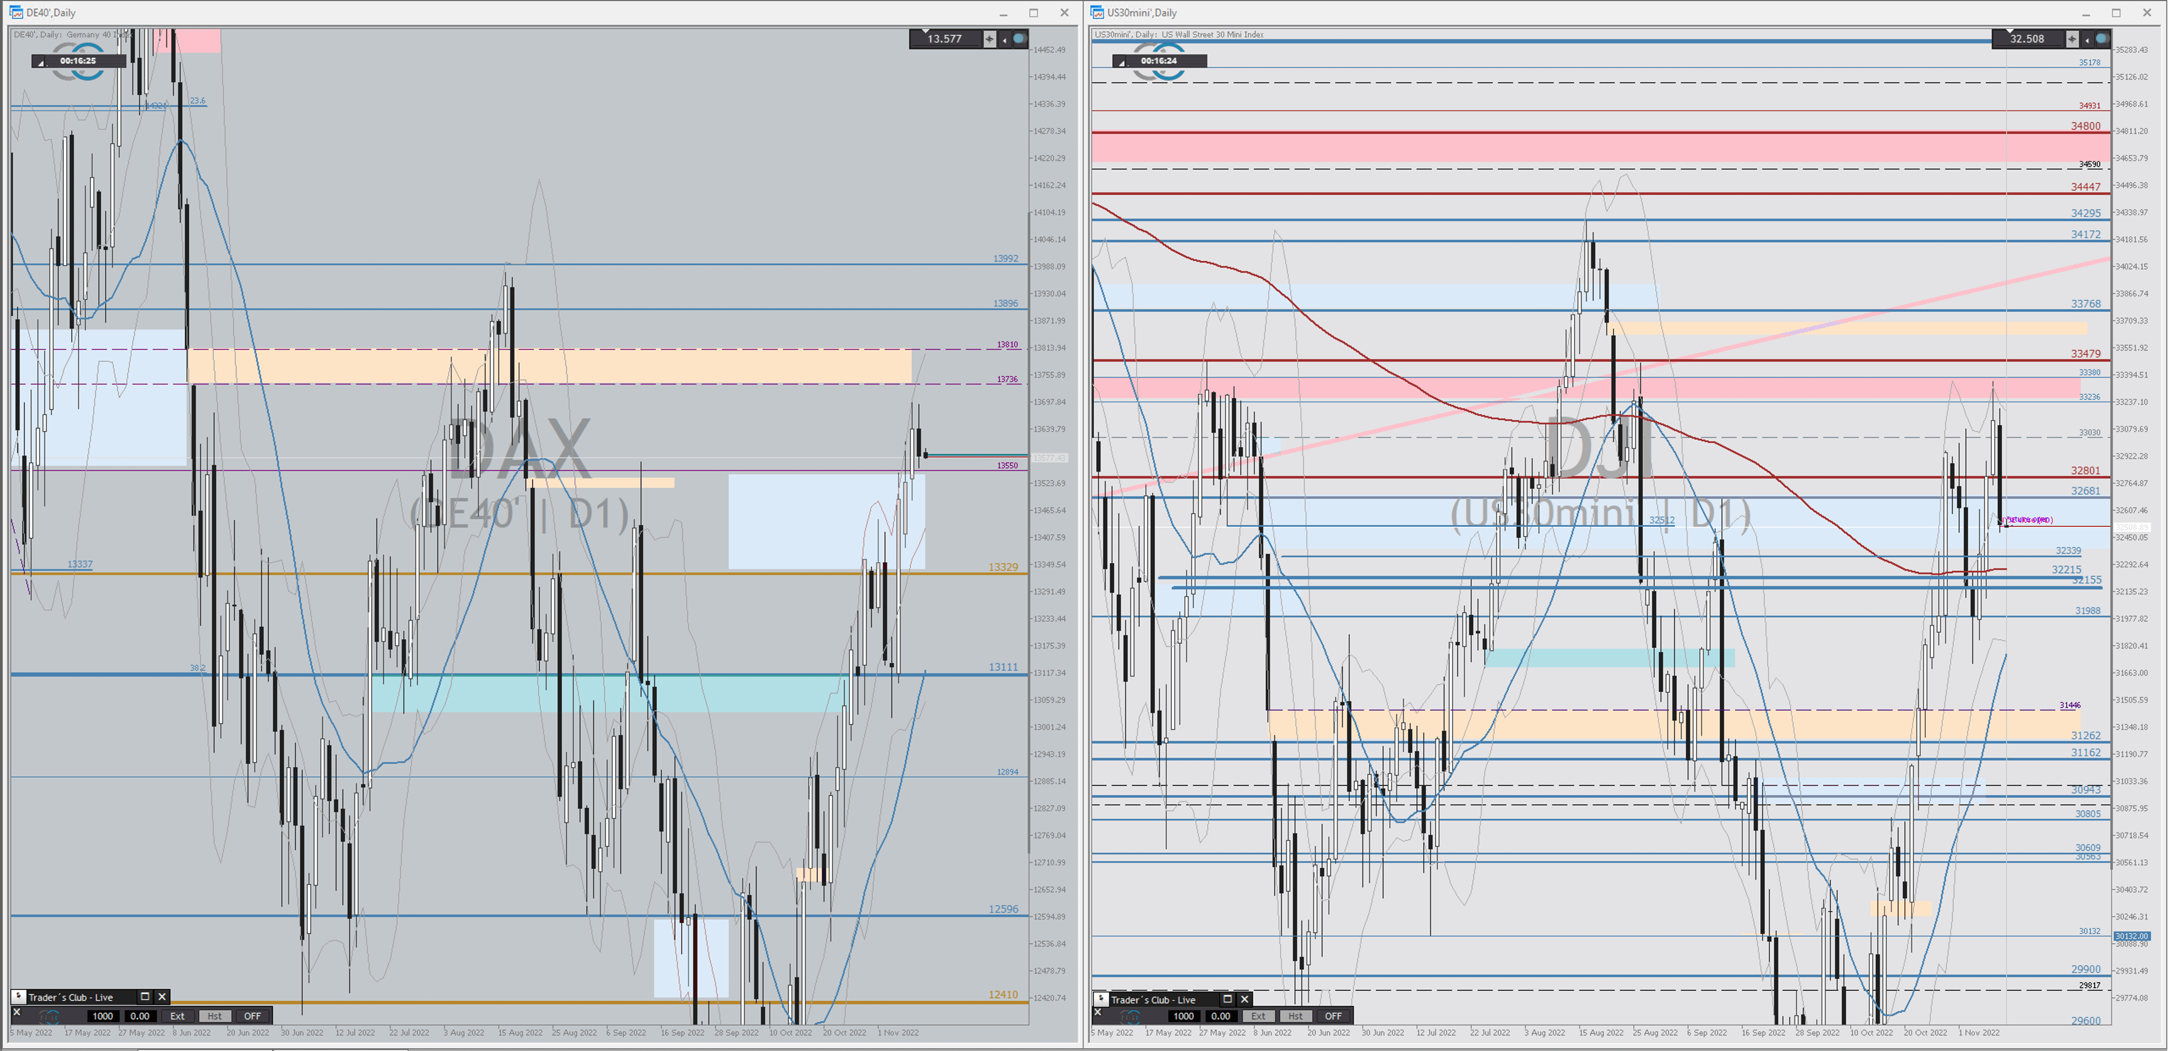This screenshot has width=2169, height=1051.
Task: Click the 0.00 value field in DE40 panel
Action: pos(140,1016)
